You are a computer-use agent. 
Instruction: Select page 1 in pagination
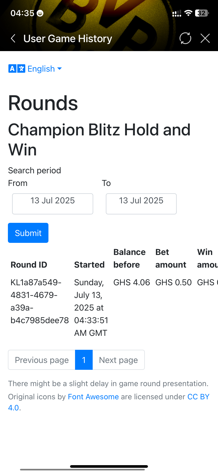coord(84,360)
